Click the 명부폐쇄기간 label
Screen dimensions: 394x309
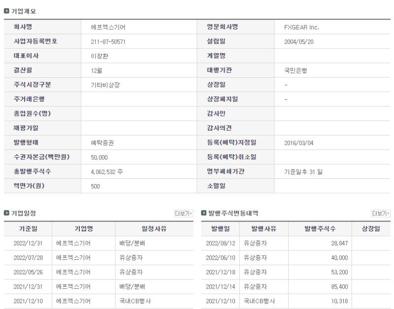click(x=226, y=171)
